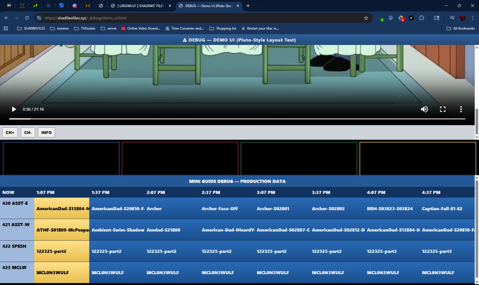
Task: Click the INFO button
Action: pyautogui.click(x=46, y=133)
